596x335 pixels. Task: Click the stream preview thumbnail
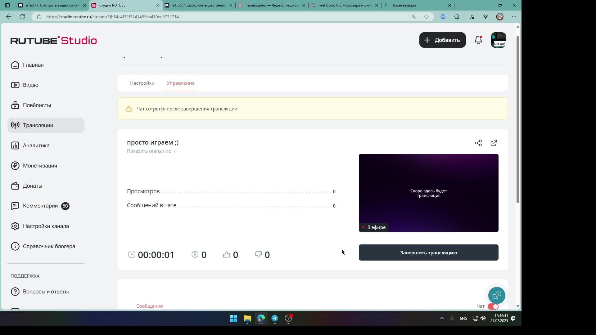(x=428, y=193)
